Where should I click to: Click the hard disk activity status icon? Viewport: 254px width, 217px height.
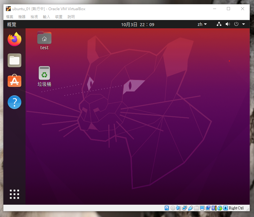[167, 208]
